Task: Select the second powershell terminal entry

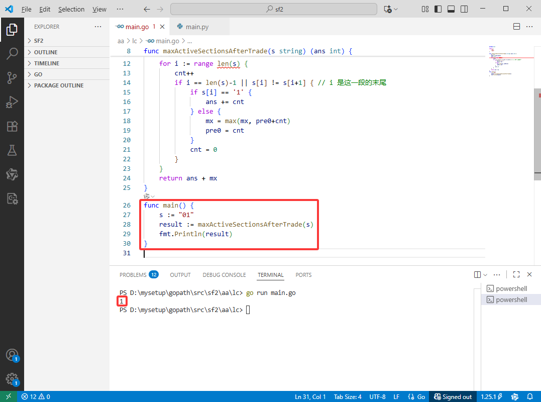Action: (x=511, y=299)
